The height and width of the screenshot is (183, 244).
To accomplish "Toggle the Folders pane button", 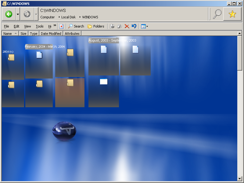I will (x=96, y=26).
